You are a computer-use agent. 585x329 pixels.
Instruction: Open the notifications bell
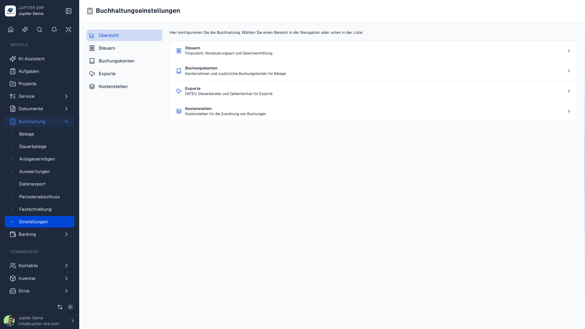54,30
